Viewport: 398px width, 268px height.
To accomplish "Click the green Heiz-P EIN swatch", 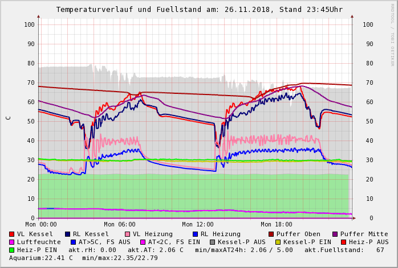I will point(12,250).
